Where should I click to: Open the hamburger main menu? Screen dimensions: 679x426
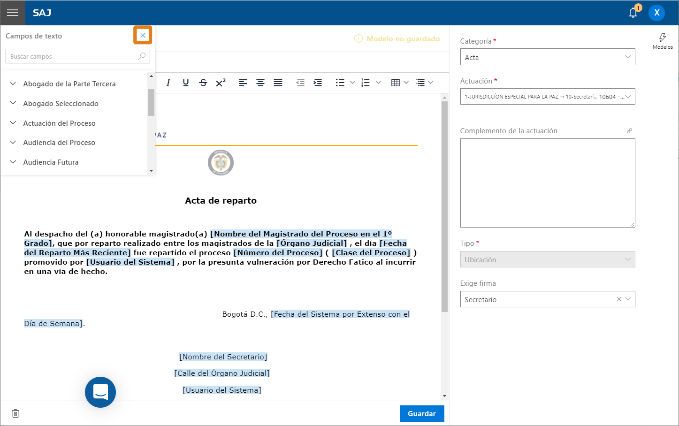tap(13, 13)
